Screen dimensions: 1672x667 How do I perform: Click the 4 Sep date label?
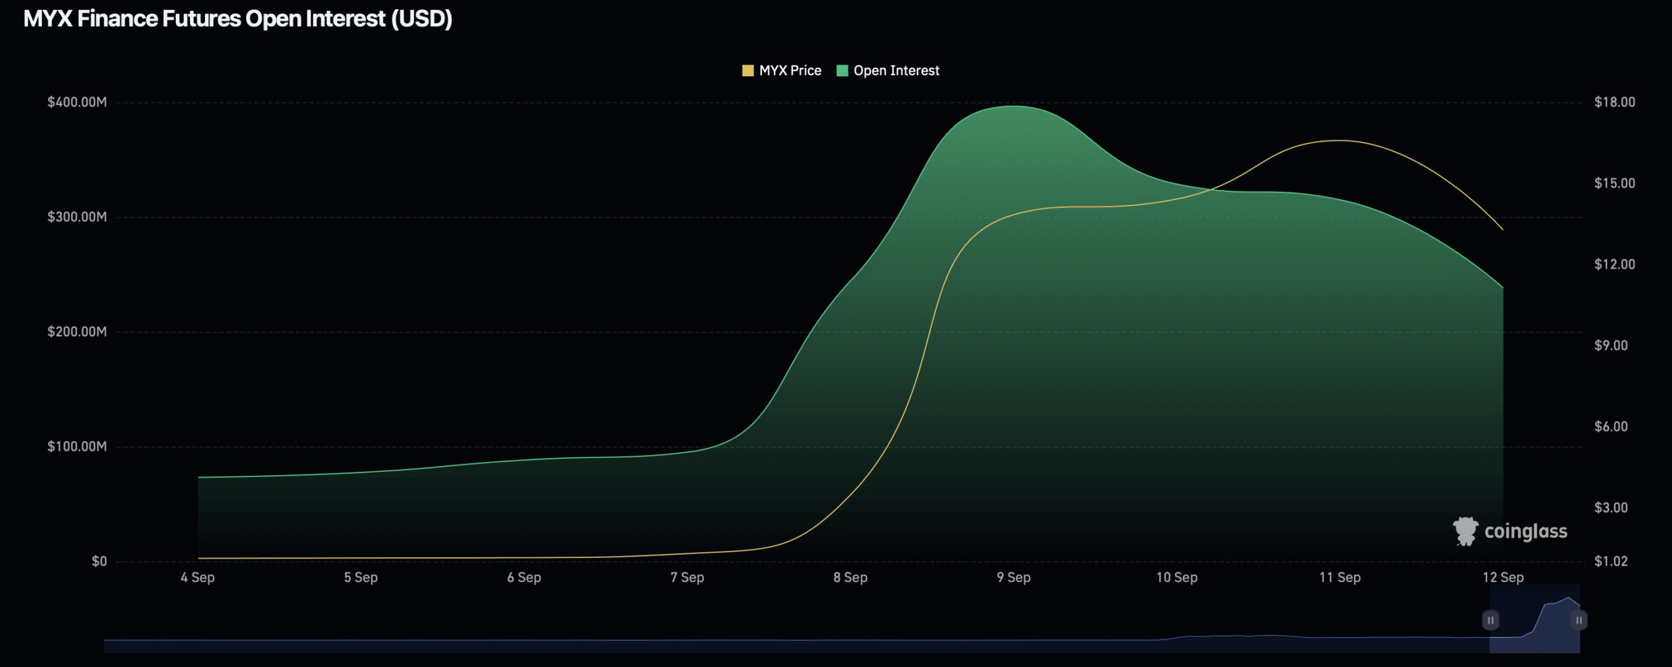tap(197, 577)
